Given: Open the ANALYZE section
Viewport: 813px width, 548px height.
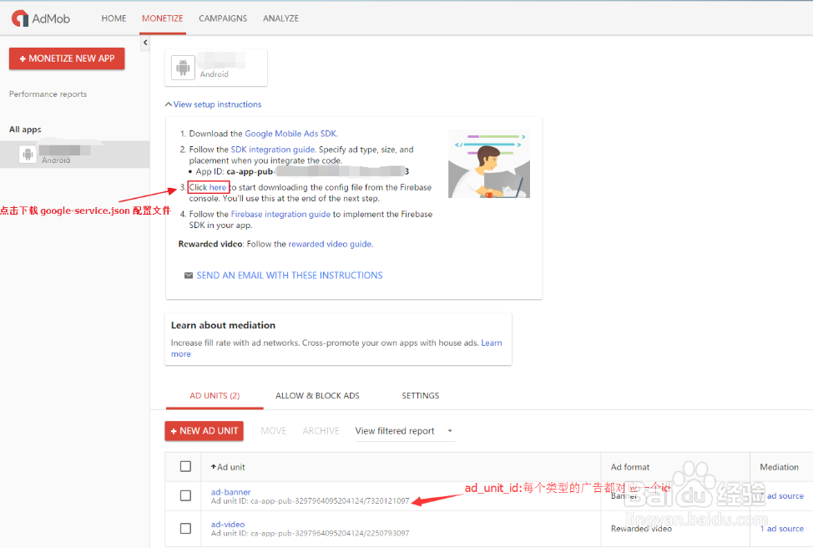Looking at the screenshot, I should coord(280,18).
